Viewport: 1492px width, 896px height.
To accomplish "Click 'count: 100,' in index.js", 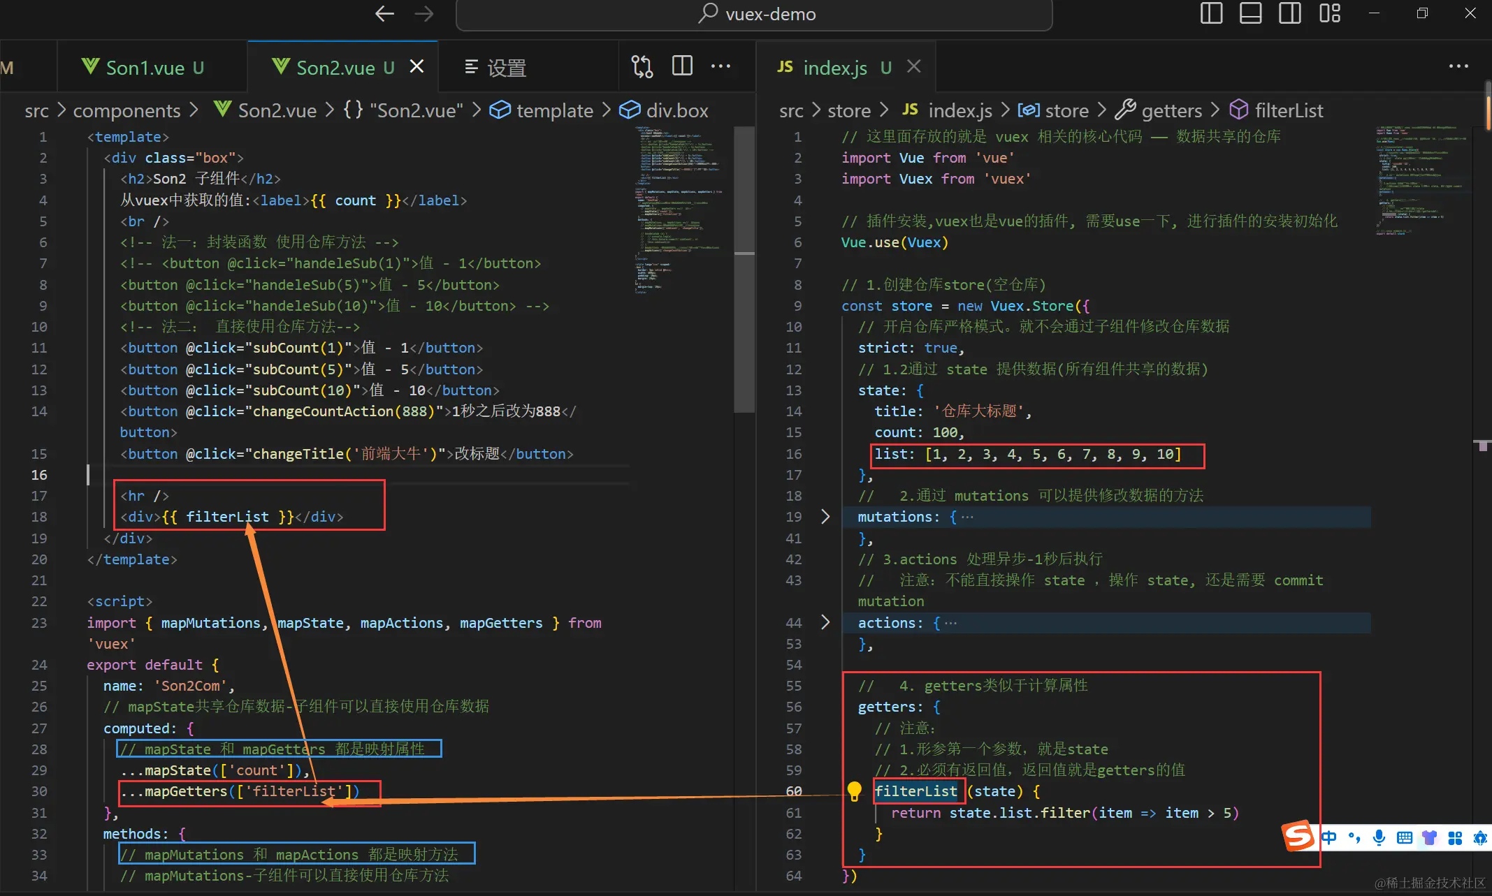I will coord(920,432).
